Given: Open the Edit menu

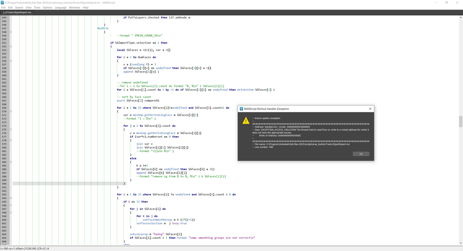Looking at the screenshot, I should tap(10, 8).
